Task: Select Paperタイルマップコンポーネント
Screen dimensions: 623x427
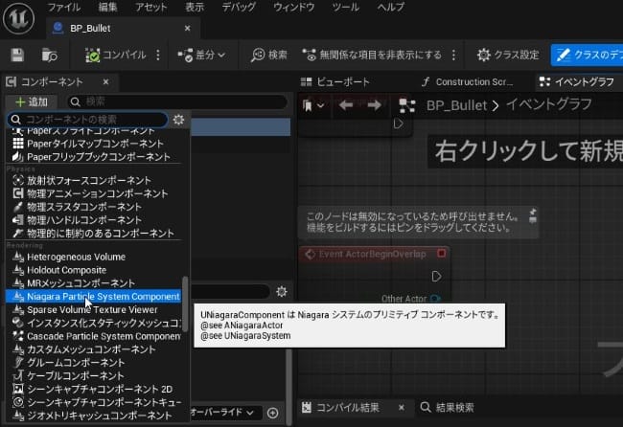Action: pos(94,144)
